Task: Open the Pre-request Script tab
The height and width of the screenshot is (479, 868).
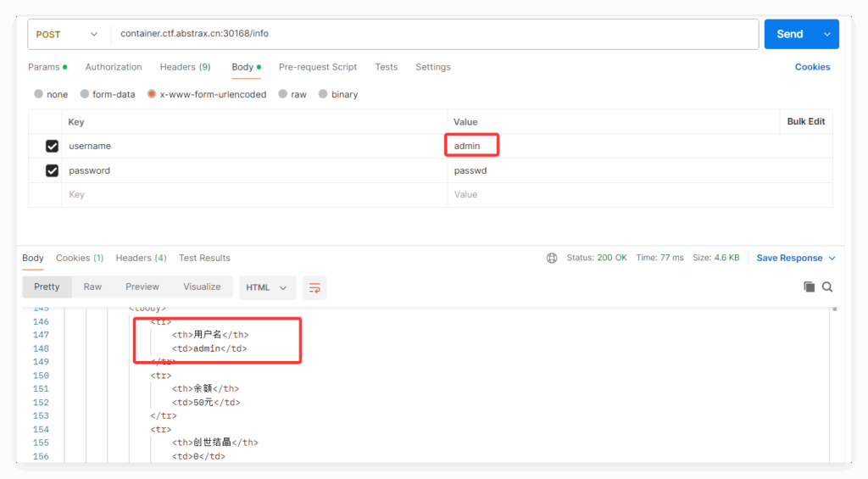Action: pos(318,67)
